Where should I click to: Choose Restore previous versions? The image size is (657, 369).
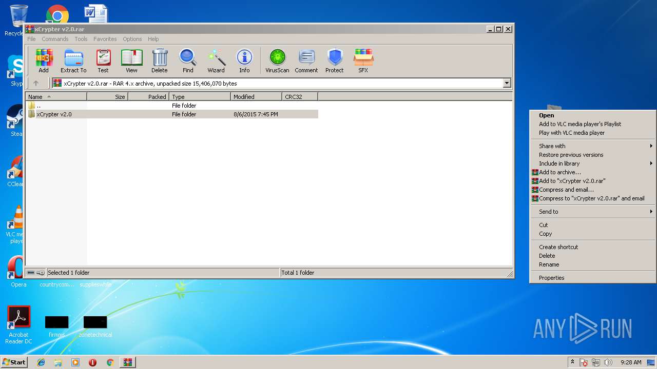click(593, 155)
